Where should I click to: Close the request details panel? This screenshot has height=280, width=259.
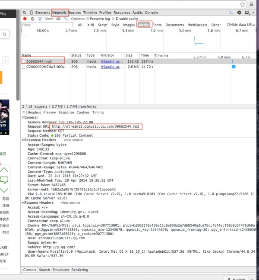tap(24, 112)
